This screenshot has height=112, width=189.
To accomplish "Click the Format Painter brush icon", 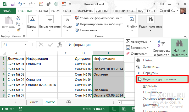I will point(18,30).
